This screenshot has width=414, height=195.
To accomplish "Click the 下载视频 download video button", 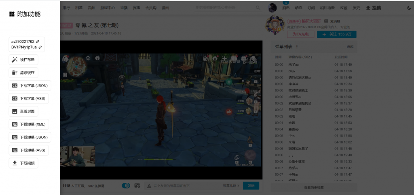I will (x=23, y=163).
